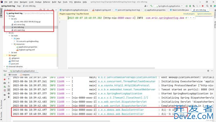This screenshot has width=216, height=122.
Task: Click Expand All icon in the Project panel
Action: tap(44, 10)
